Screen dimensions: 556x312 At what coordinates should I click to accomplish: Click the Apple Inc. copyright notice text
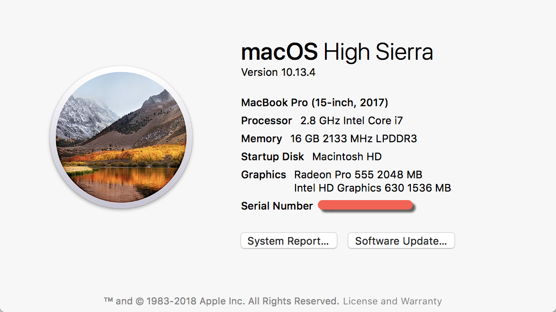click(x=221, y=301)
